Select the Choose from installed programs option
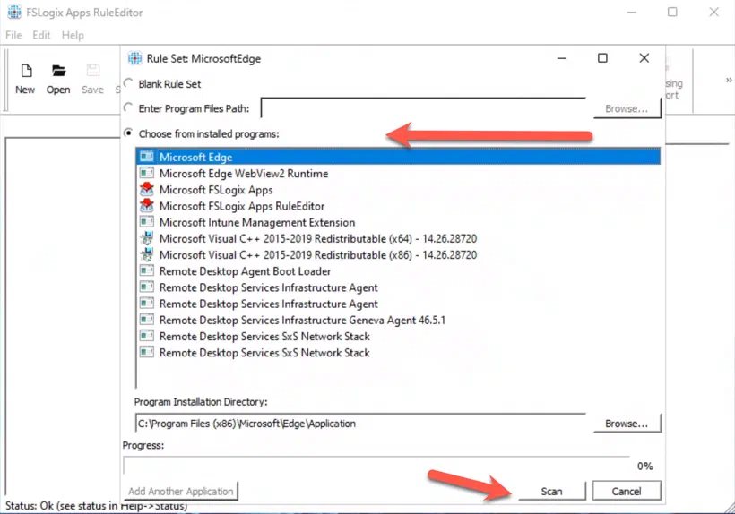This screenshot has width=735, height=514. point(128,133)
